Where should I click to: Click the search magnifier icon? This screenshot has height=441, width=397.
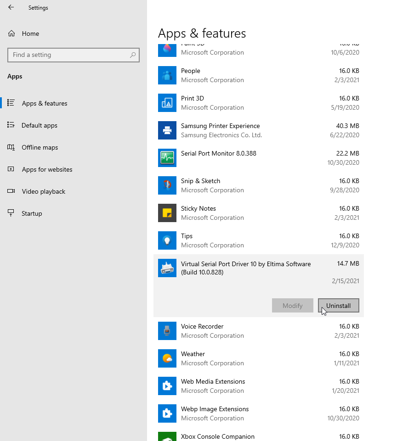[x=133, y=55]
